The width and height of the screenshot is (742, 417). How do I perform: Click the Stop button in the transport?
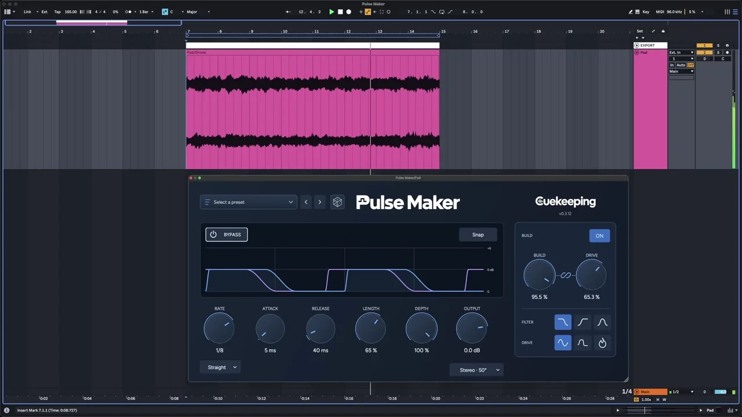340,12
